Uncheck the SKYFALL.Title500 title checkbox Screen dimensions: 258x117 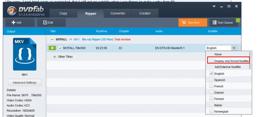[60, 48]
